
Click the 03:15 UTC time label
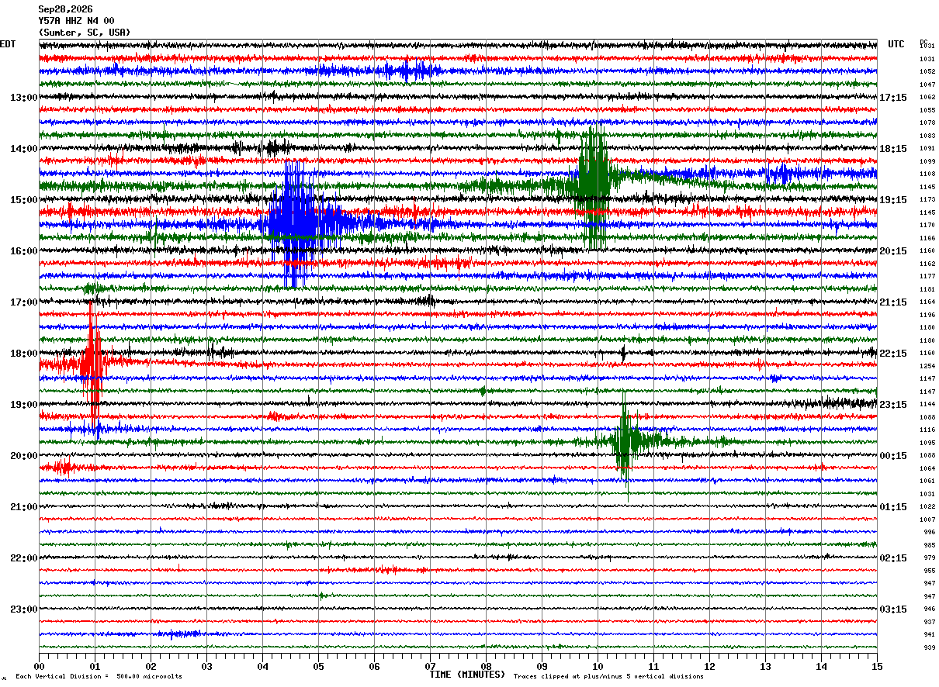tap(893, 609)
